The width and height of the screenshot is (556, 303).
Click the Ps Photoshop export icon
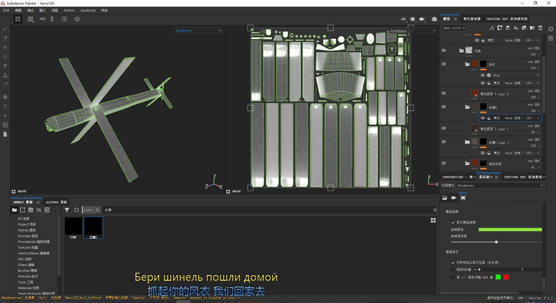click(x=5, y=125)
